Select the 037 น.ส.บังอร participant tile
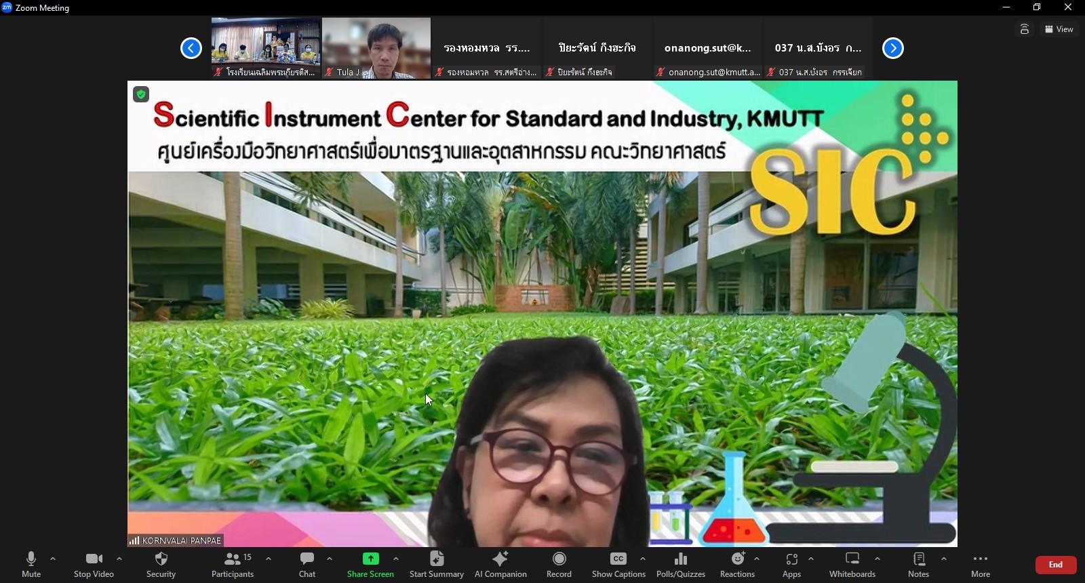This screenshot has height=583, width=1085. (x=818, y=48)
